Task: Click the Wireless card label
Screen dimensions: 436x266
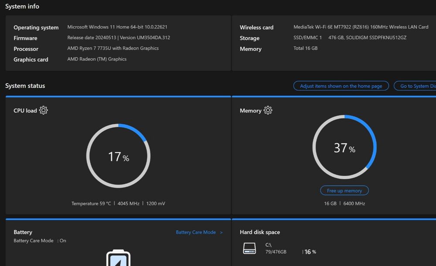Action: click(256, 27)
